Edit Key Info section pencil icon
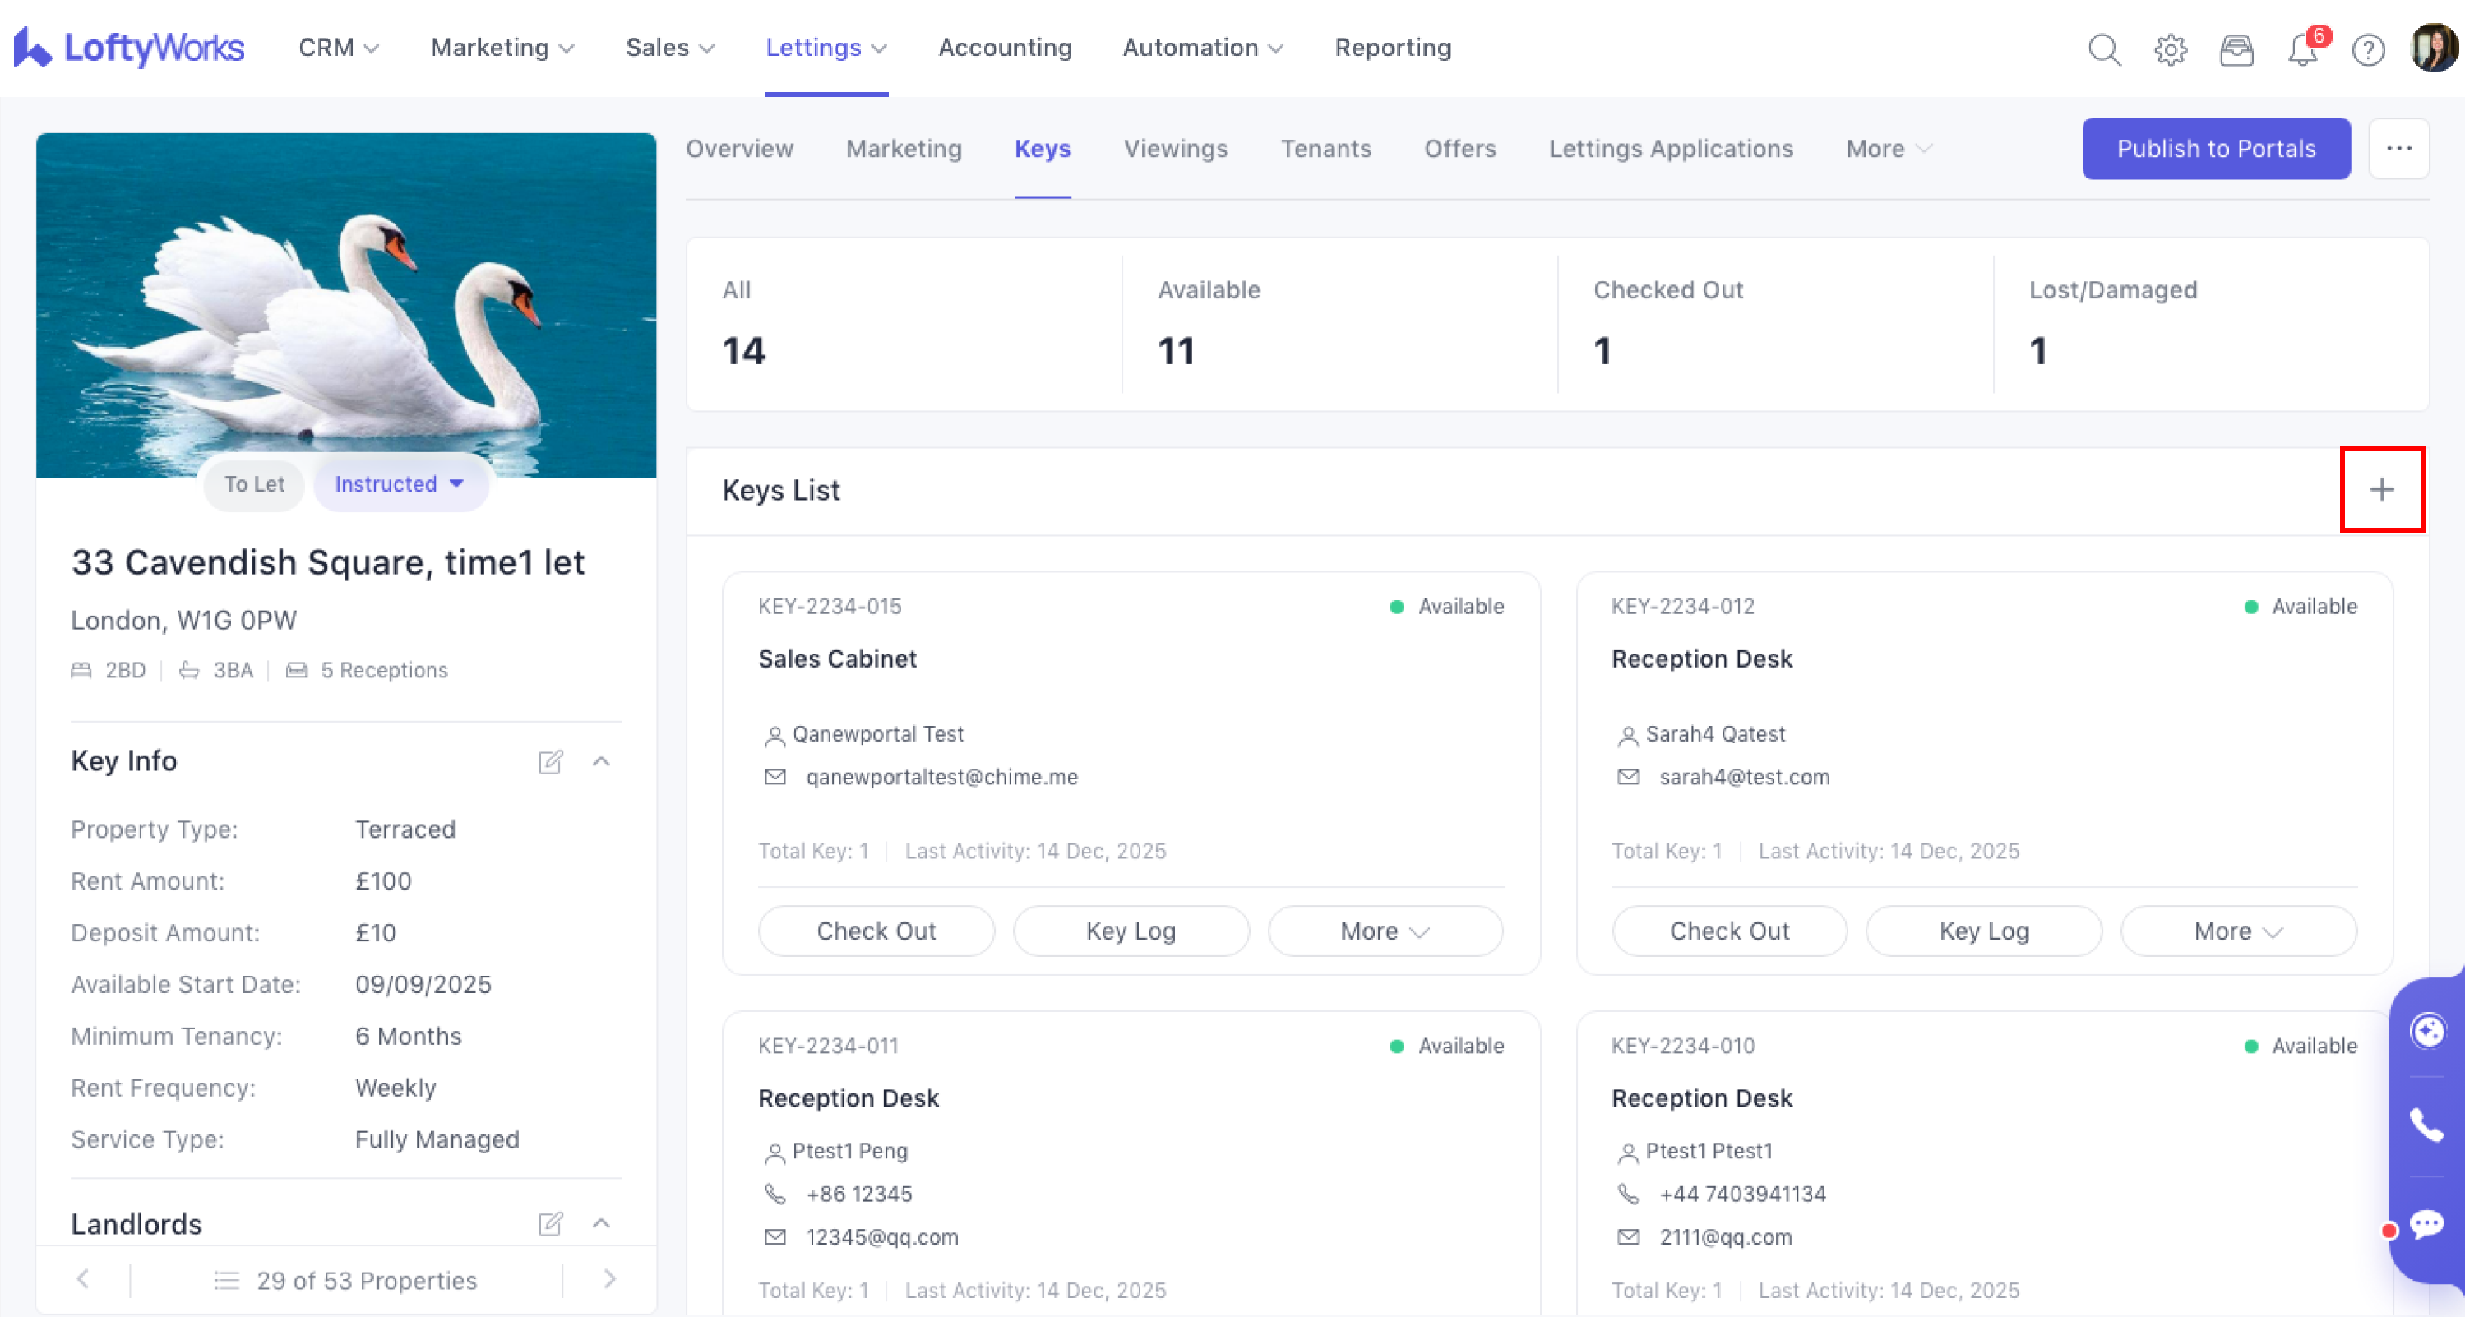Image resolution: width=2465 pixels, height=1317 pixels. coord(550,761)
